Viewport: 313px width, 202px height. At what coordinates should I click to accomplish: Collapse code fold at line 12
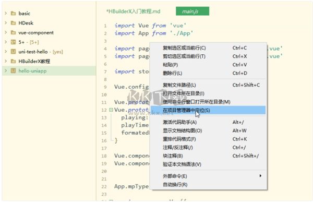click(111, 110)
